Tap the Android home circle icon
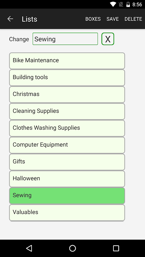Image resolution: width=145 pixels, height=257 pixels. pyautogui.click(x=72, y=248)
